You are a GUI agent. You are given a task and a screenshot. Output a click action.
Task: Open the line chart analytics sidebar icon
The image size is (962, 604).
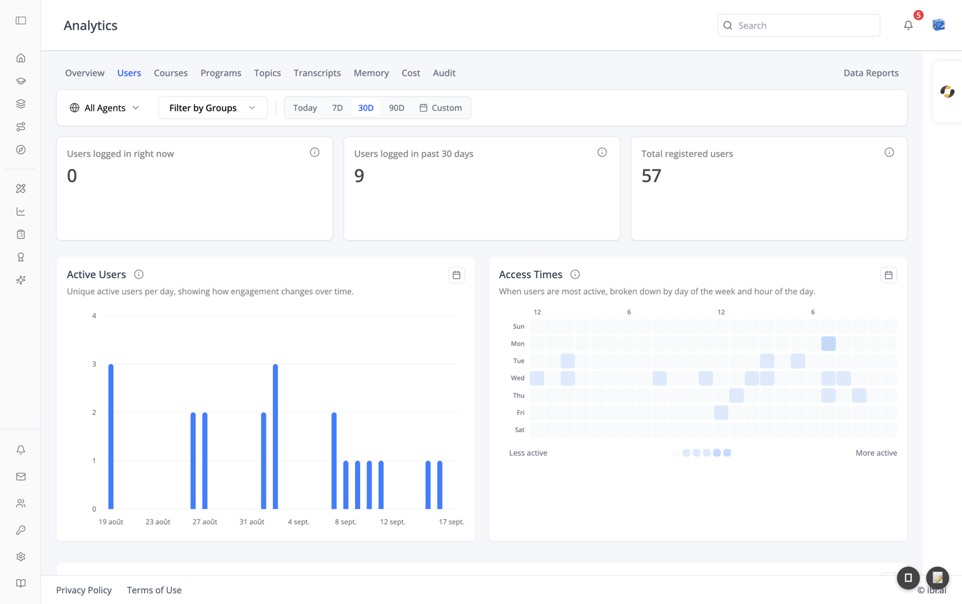21,211
